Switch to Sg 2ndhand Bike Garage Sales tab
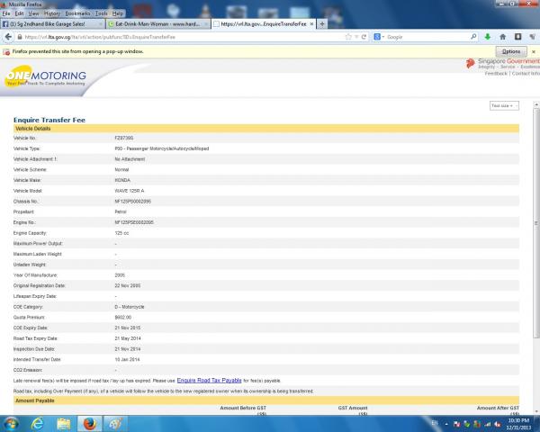This screenshot has width=540, height=432. [x=52, y=23]
